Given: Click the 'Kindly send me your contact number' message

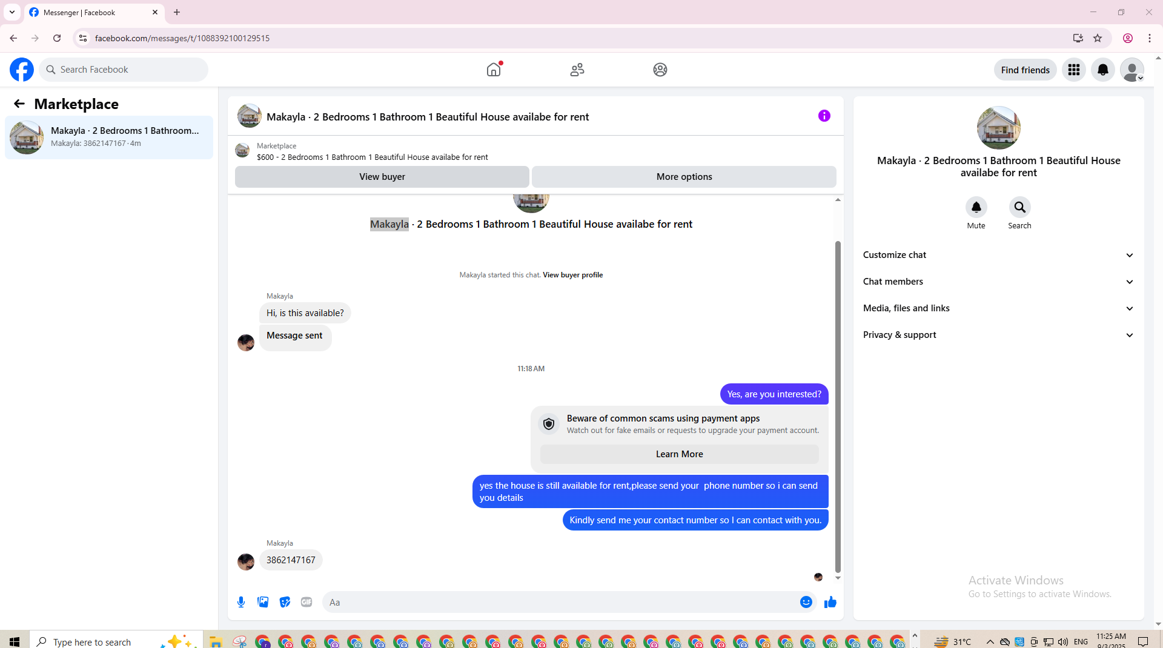Looking at the screenshot, I should tap(695, 520).
